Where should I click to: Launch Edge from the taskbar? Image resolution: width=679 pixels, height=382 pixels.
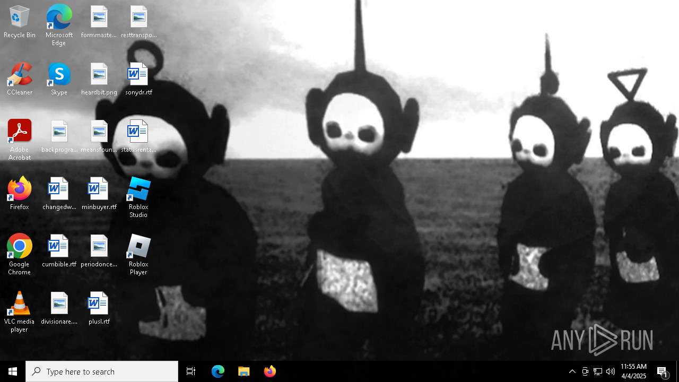[218, 371]
